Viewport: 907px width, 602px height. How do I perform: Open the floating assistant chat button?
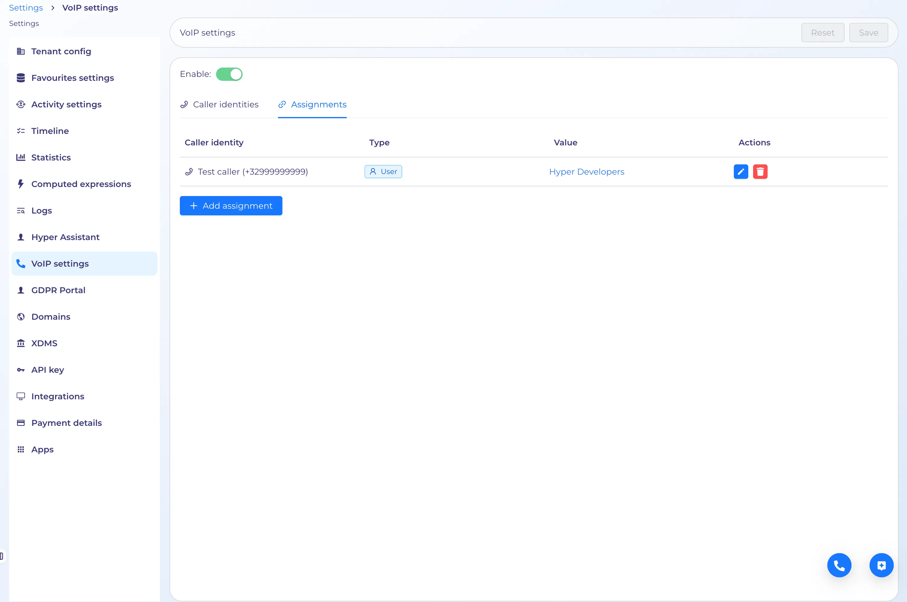pyautogui.click(x=881, y=565)
